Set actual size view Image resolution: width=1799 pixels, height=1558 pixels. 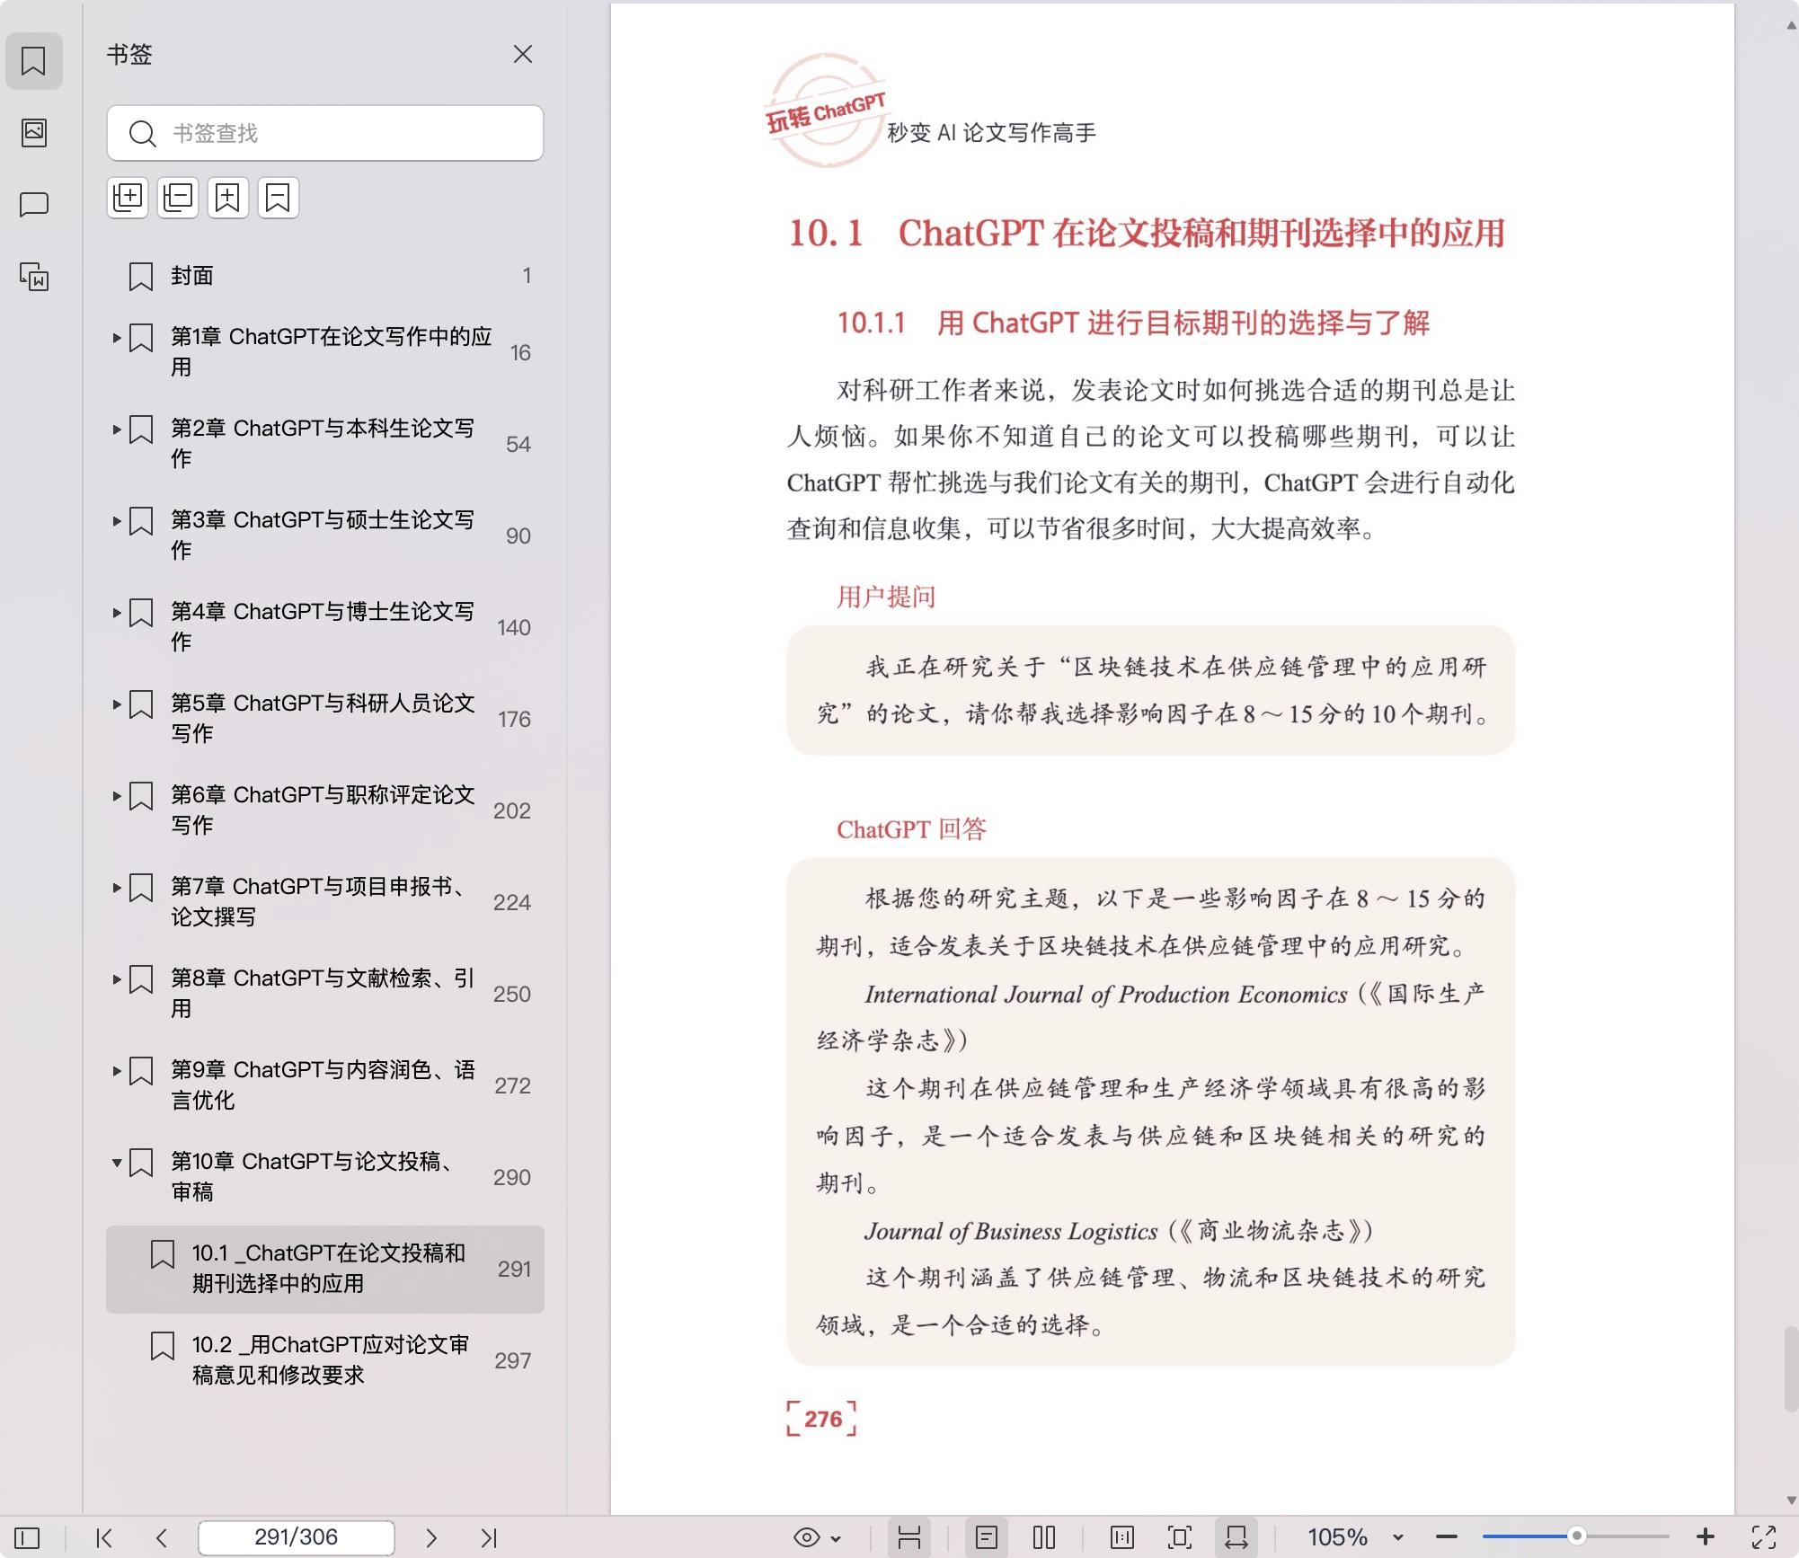(x=1122, y=1537)
